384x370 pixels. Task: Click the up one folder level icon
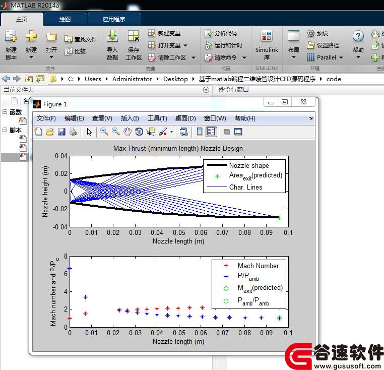pyautogui.click(x=29, y=79)
